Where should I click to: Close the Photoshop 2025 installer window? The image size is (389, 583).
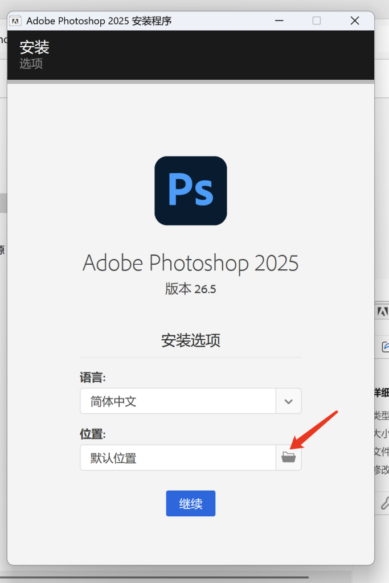(355, 21)
